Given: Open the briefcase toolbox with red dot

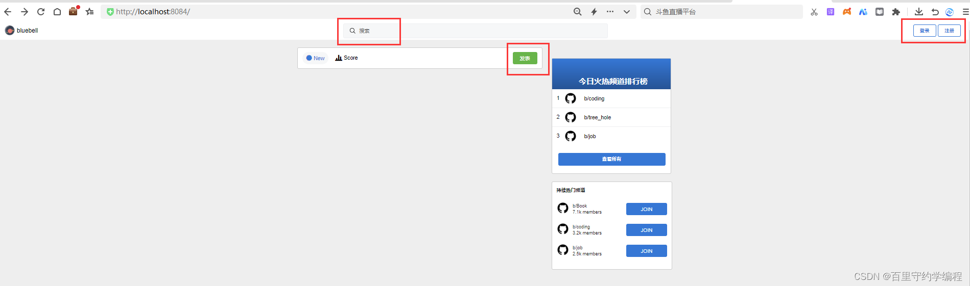Looking at the screenshot, I should (74, 11).
